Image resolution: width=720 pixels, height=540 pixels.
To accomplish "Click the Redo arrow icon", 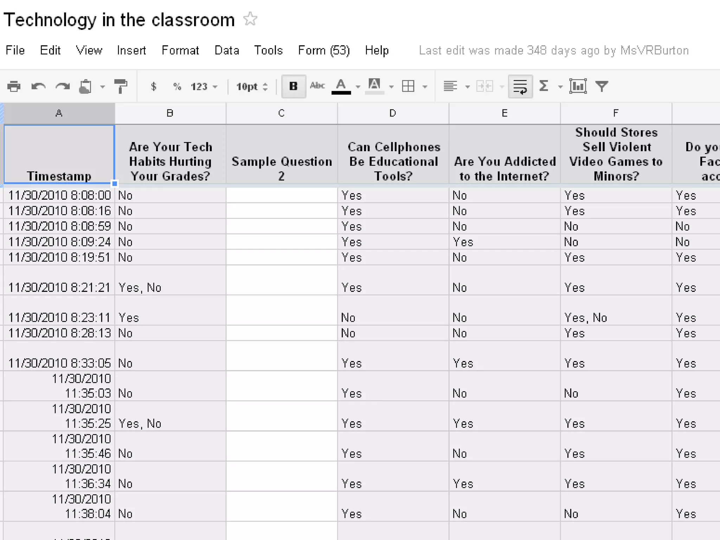I will point(63,86).
